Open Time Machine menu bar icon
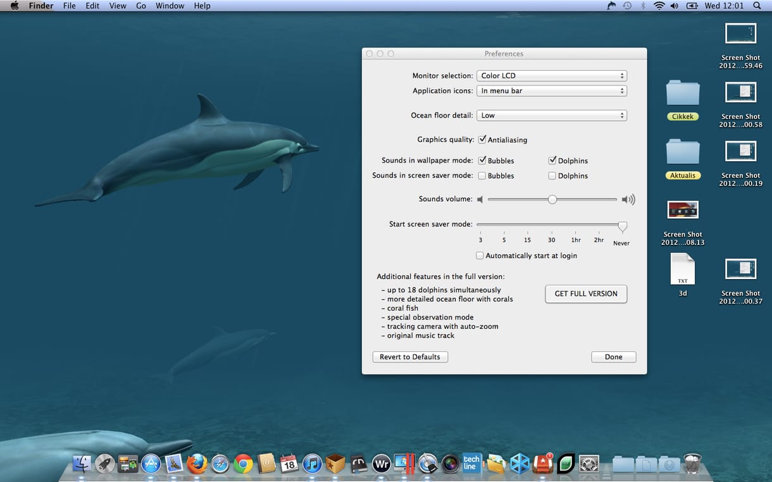Screen dimensions: 772x482 (x=627, y=6)
